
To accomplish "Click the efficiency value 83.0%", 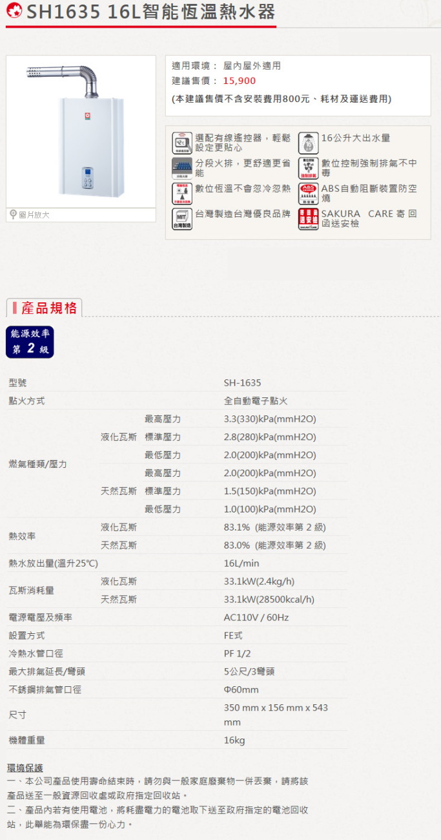I will coord(237,545).
